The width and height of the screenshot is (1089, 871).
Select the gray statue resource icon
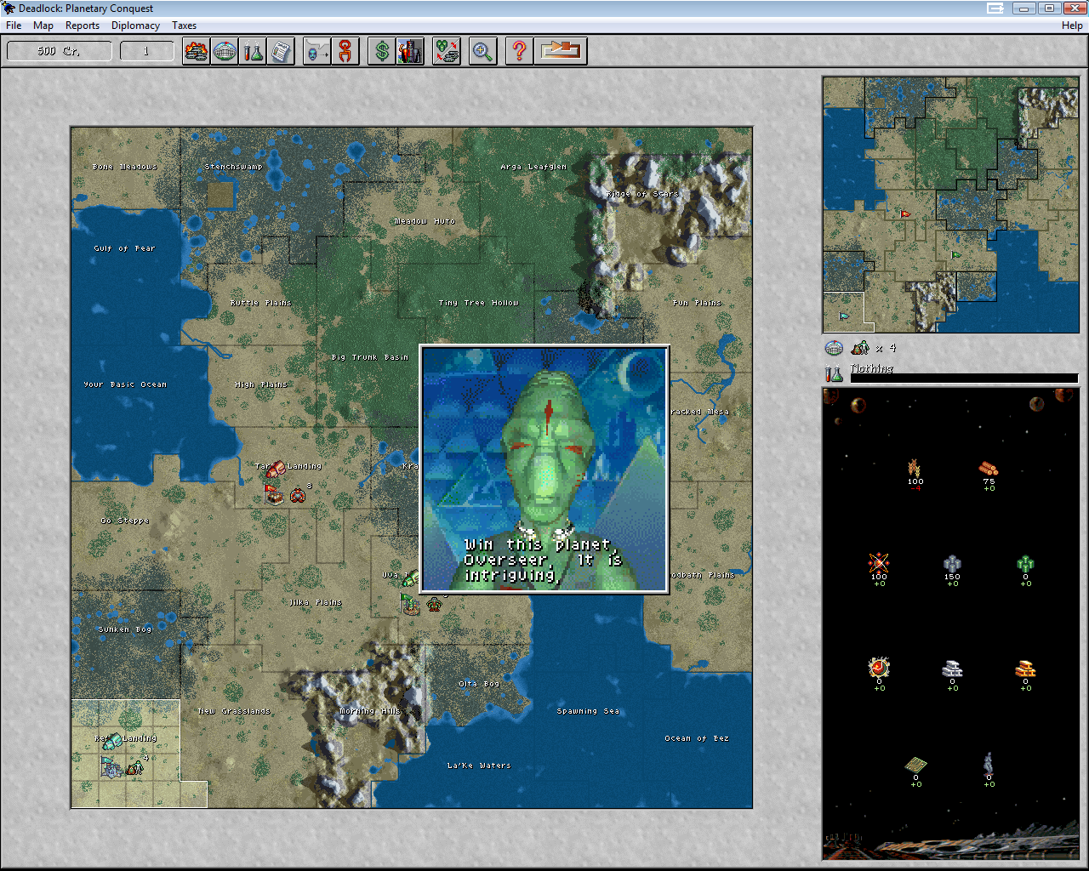[x=989, y=762]
